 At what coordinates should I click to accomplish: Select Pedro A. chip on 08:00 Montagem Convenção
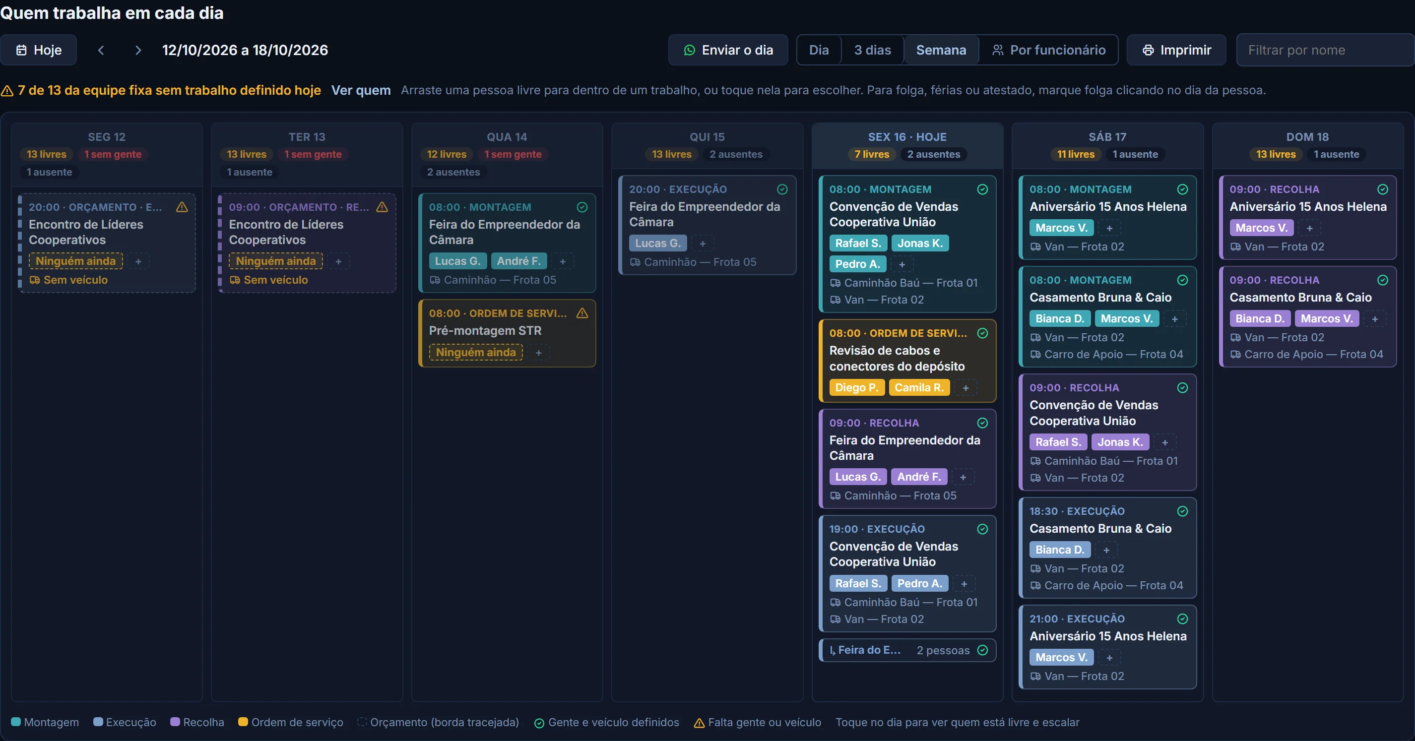pyautogui.click(x=857, y=264)
